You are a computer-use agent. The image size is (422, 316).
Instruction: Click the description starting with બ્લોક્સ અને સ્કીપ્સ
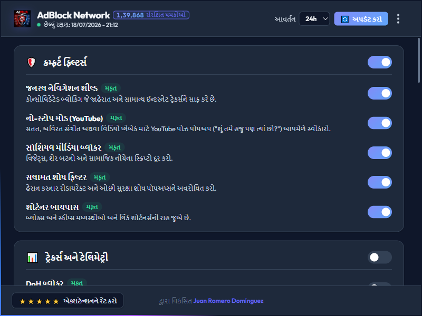click(109, 218)
